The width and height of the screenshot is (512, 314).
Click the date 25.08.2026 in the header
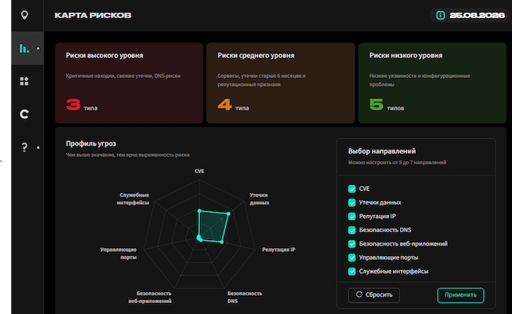477,15
